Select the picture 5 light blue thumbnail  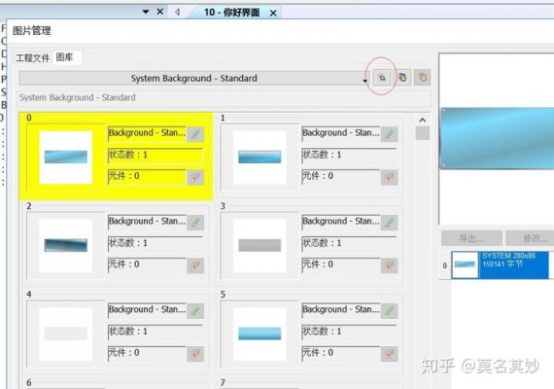coord(260,334)
